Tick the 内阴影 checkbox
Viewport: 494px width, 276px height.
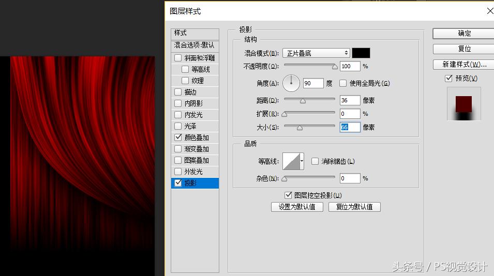coord(178,103)
